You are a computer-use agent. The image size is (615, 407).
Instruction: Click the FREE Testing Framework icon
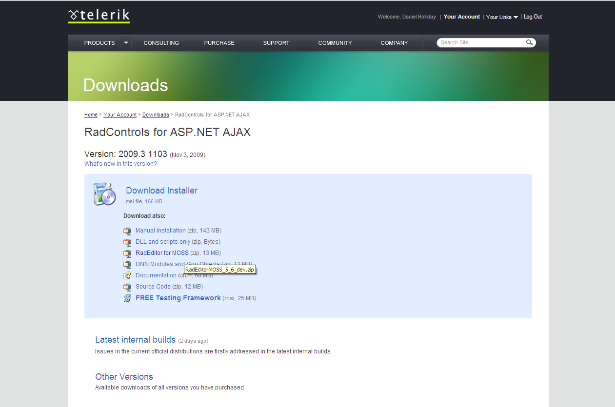pos(127,298)
